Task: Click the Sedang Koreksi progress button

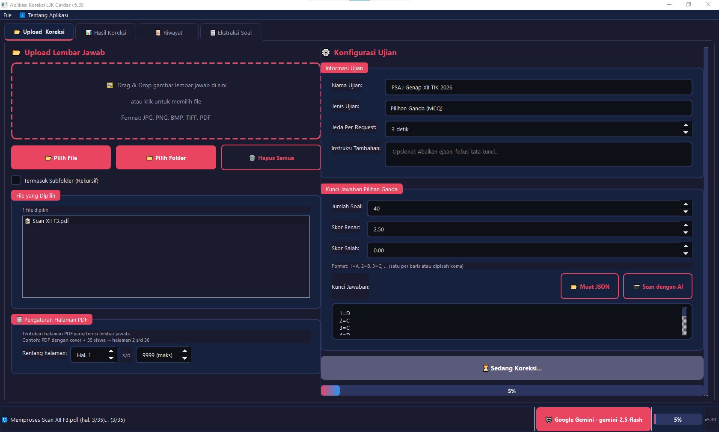Action: pos(512,368)
